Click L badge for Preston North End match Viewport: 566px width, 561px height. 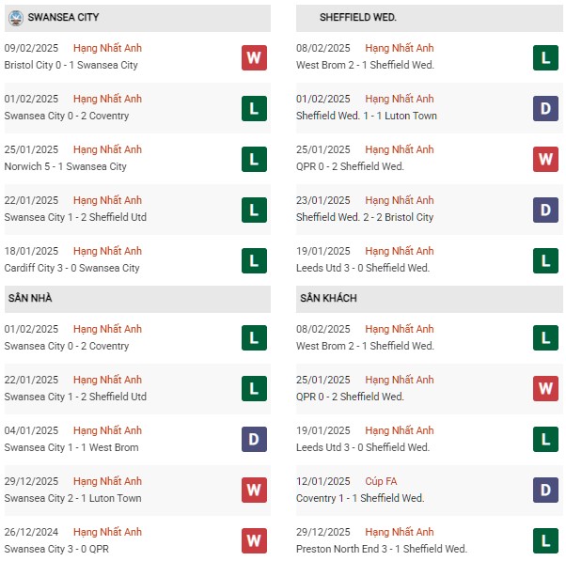click(545, 541)
